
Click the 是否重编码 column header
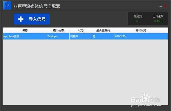pyautogui.click(x=103, y=30)
